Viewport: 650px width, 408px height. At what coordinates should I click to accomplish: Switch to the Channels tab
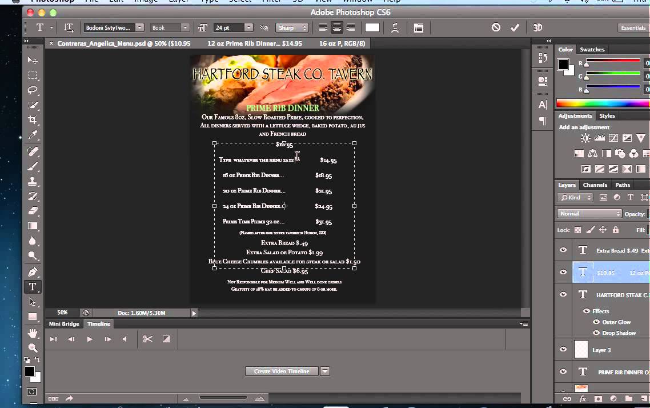(595, 185)
